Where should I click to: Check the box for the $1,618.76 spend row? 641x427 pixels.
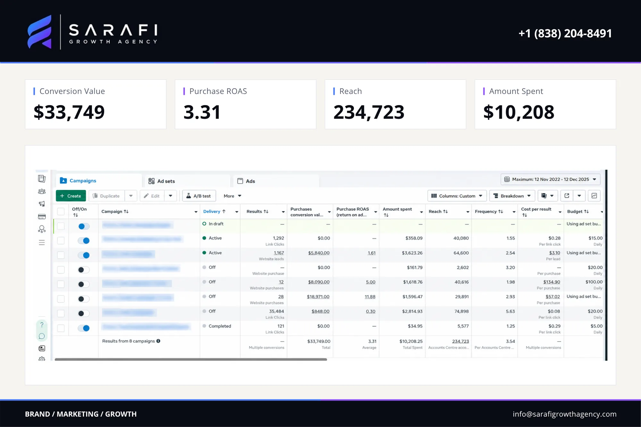(61, 284)
